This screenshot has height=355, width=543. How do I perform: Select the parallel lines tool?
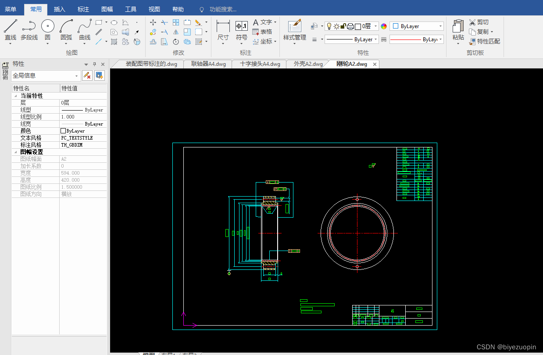[99, 32]
